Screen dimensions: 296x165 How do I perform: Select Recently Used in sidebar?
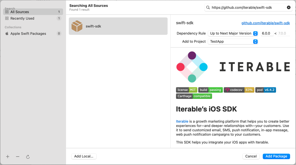coord(33,18)
